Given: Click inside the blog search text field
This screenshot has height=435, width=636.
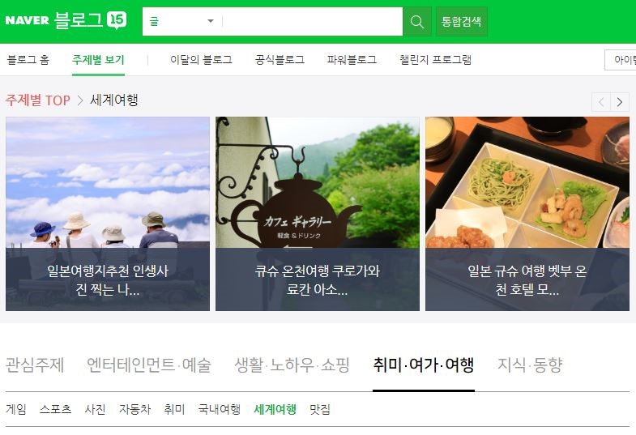Looking at the screenshot, I should coord(312,22).
